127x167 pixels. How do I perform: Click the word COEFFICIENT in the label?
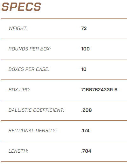49,110
